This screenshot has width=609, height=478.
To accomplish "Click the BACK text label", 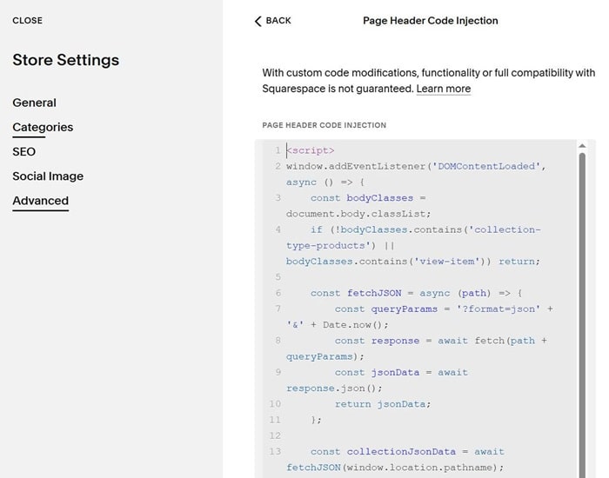I will pyautogui.click(x=278, y=21).
